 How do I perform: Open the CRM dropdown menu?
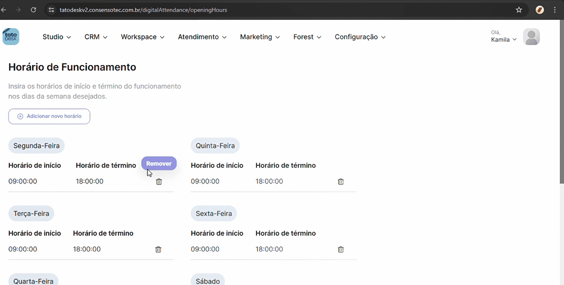click(96, 37)
